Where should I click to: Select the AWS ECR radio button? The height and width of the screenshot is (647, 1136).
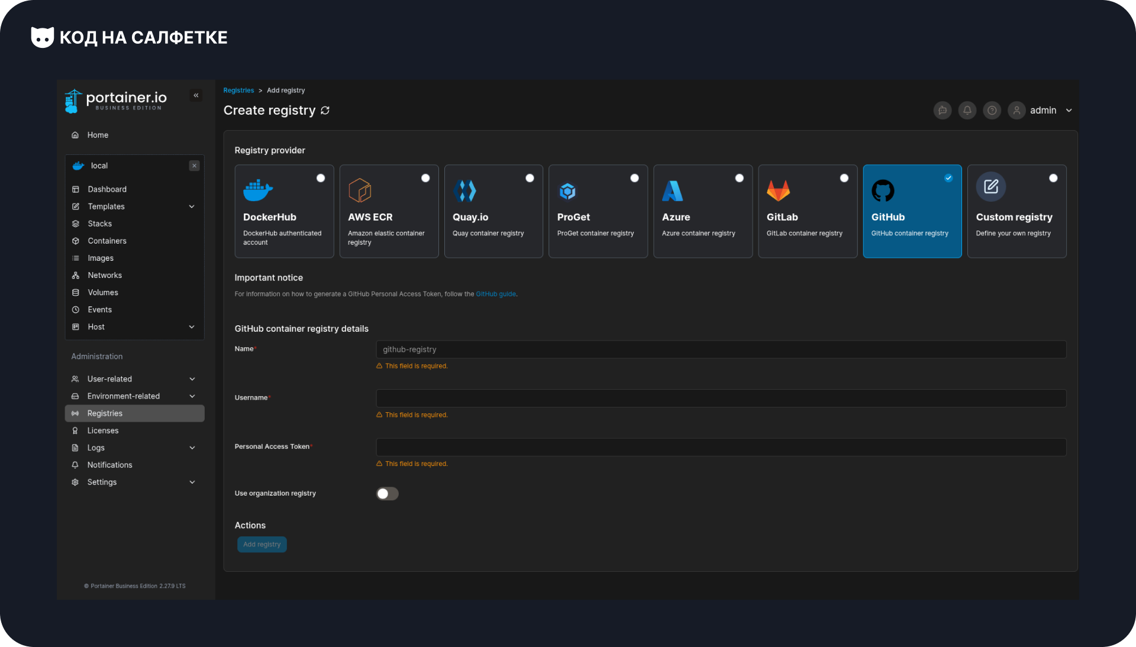click(x=425, y=178)
